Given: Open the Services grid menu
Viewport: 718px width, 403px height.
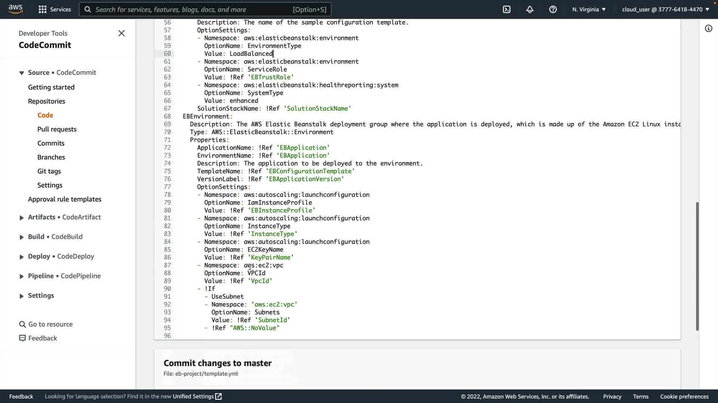Looking at the screenshot, I should 43,9.
